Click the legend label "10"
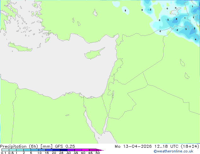This screenshot has width=200, height=154. tap(39, 153)
